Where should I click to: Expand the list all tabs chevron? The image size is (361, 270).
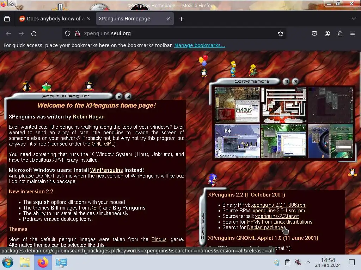[x=354, y=19]
